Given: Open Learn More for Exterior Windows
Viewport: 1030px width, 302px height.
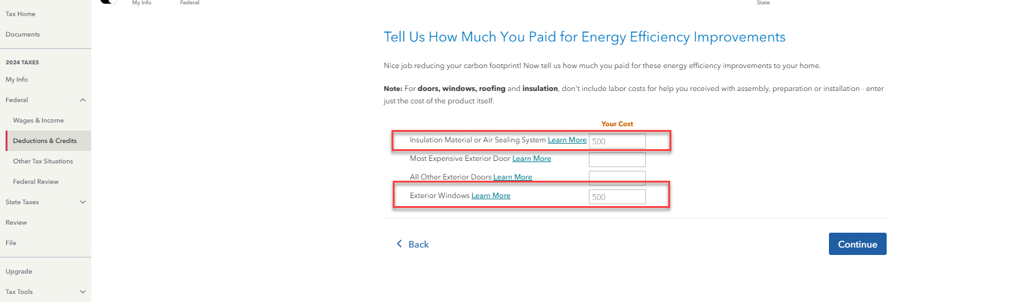Looking at the screenshot, I should (x=490, y=196).
